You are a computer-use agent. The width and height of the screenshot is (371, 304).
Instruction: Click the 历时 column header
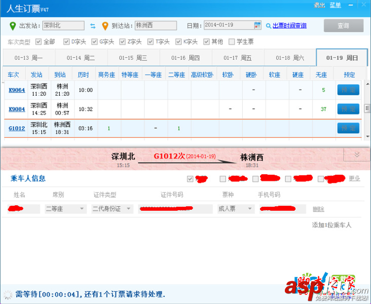[83, 75]
